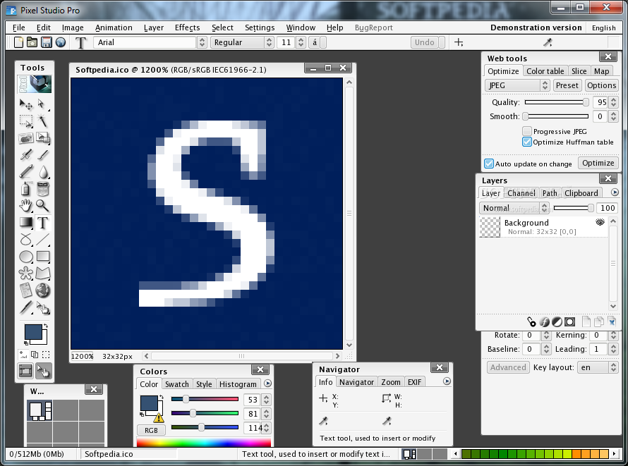Expand the Colors panel options arrow
This screenshot has width=628, height=466.
coord(268,384)
